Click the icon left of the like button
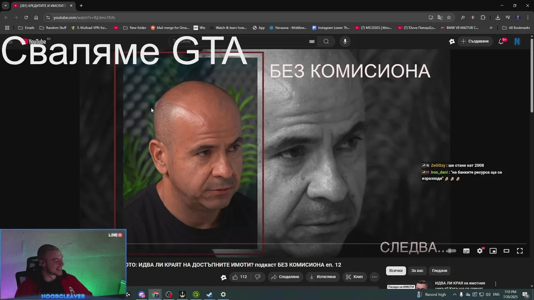Screen dimensions: 534x300 click(x=223, y=277)
